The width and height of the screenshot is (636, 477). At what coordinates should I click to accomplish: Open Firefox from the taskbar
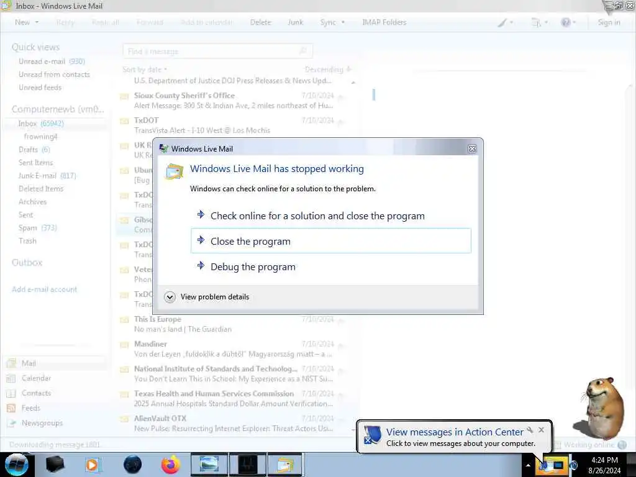(x=171, y=465)
